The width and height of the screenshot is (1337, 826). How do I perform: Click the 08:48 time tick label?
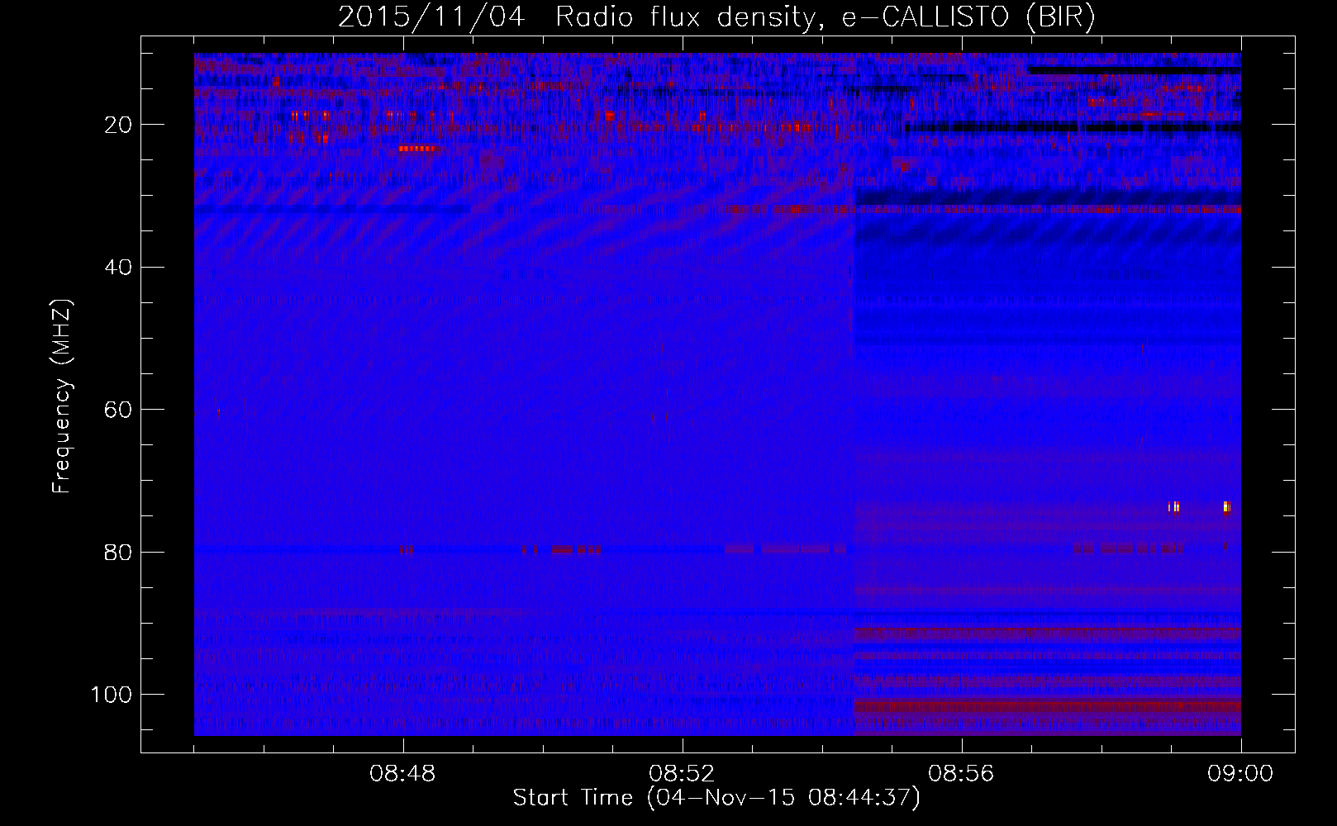403,774
